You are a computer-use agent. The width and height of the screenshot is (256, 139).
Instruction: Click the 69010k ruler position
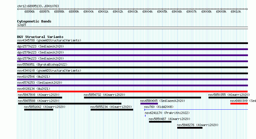click(236, 12)
